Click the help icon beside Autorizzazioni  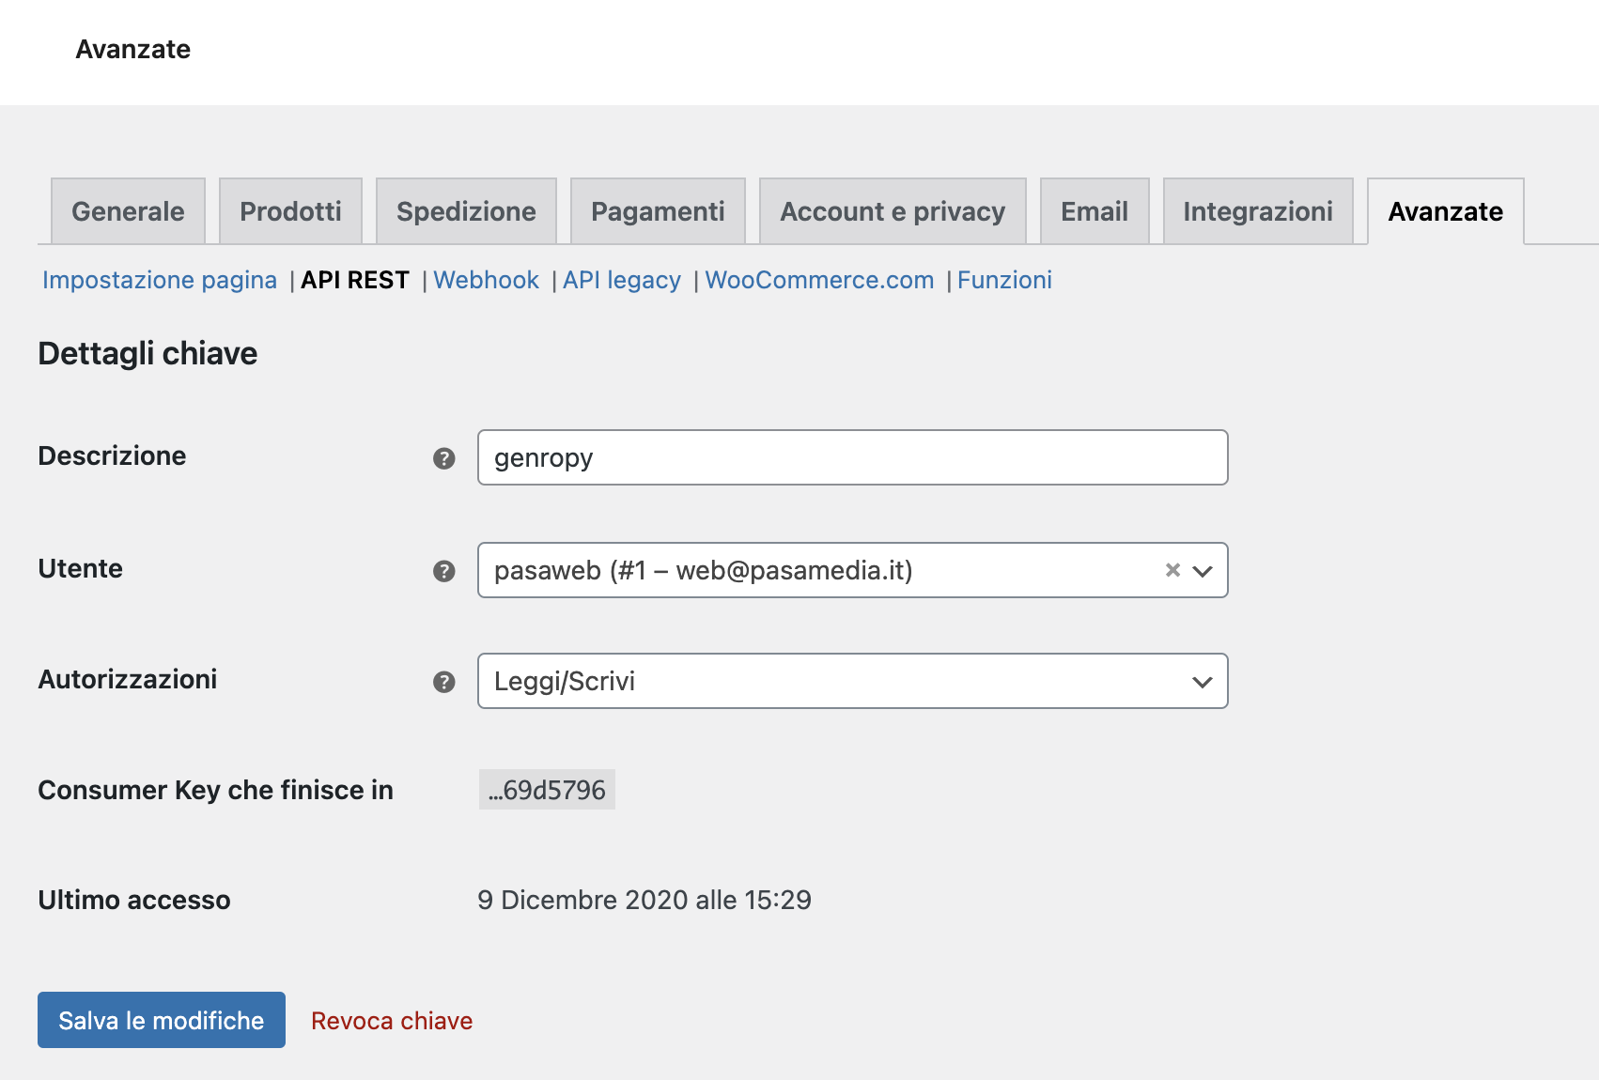click(443, 682)
